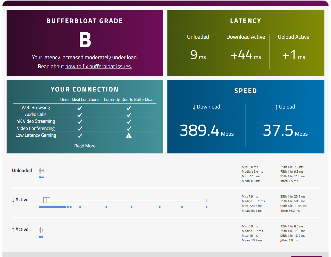Select "Min: 5.8 ms" in Unloaded stats
Screen dimensions: 331x257
point(250,167)
